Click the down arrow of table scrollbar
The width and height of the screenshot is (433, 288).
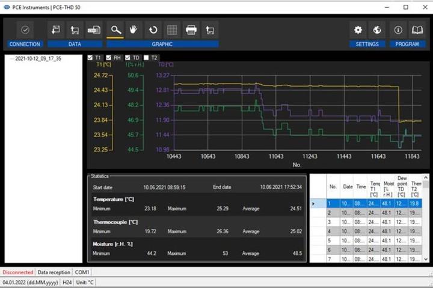[x=426, y=259]
